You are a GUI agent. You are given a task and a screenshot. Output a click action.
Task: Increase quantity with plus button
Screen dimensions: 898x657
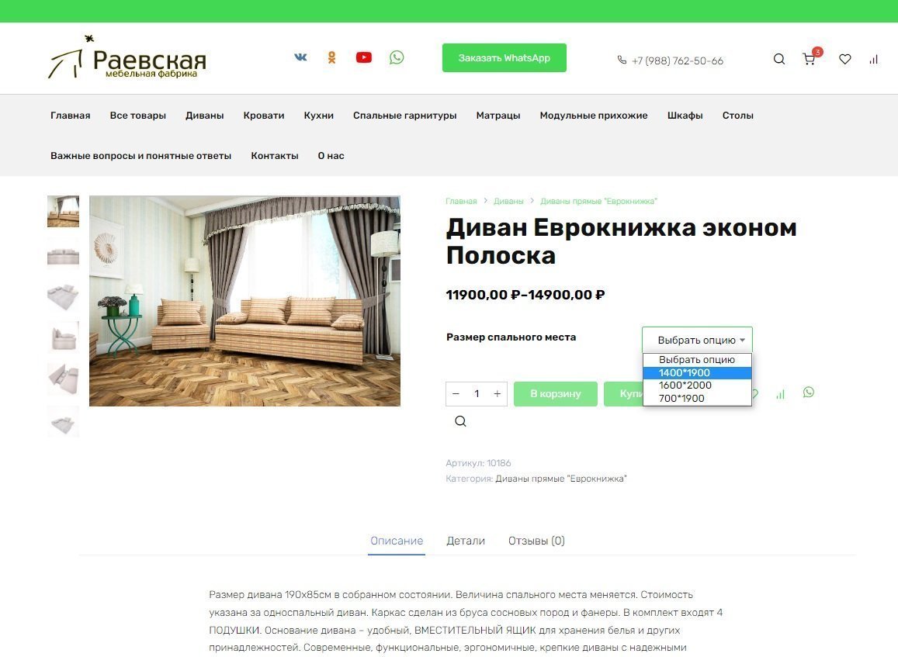click(x=497, y=394)
